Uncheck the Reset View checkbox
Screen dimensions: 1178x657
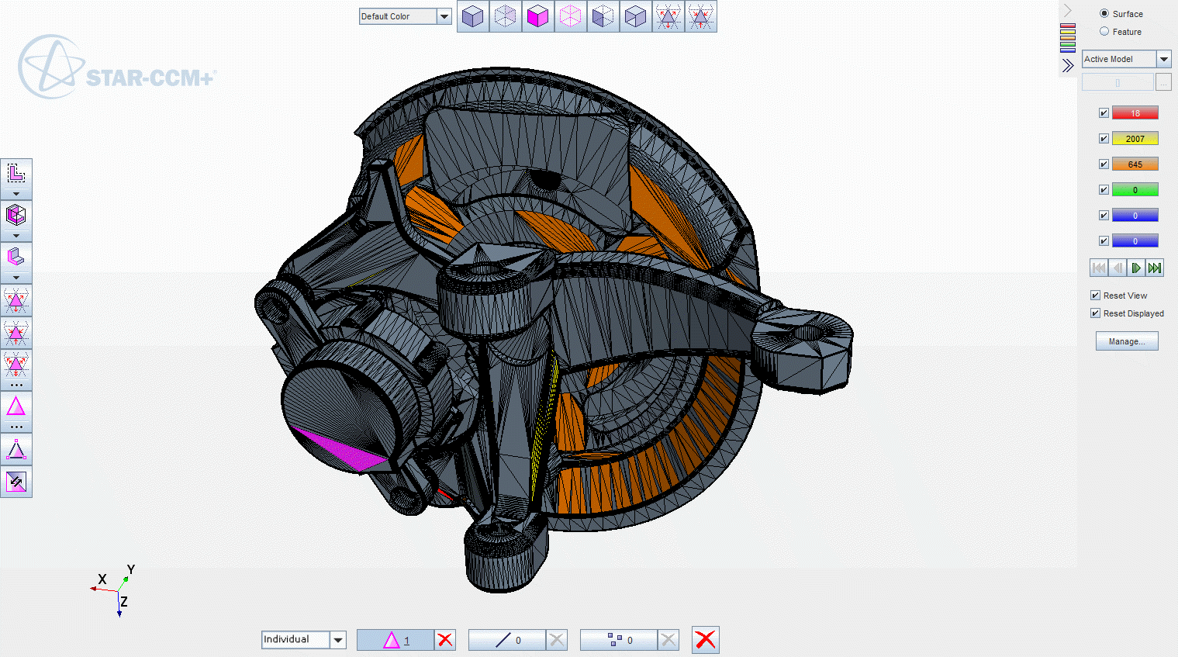tap(1095, 296)
